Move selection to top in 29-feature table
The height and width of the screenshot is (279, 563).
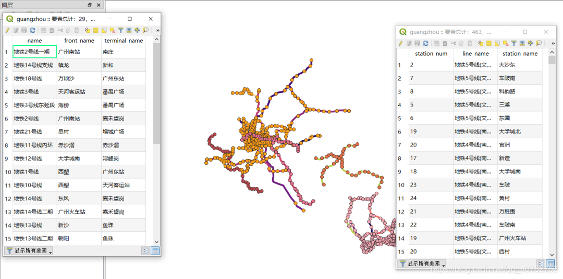coord(129,31)
